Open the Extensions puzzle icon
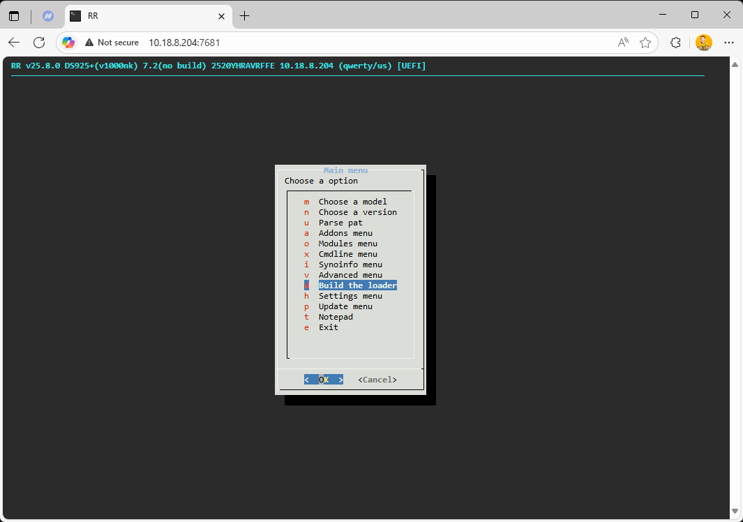 pos(676,43)
